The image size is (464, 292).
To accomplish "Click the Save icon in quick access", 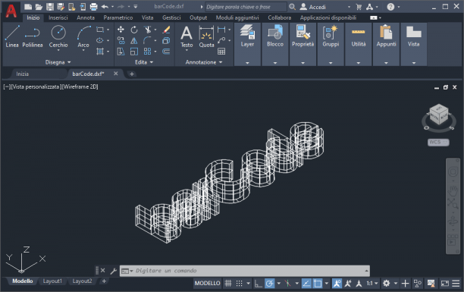I will point(50,7).
